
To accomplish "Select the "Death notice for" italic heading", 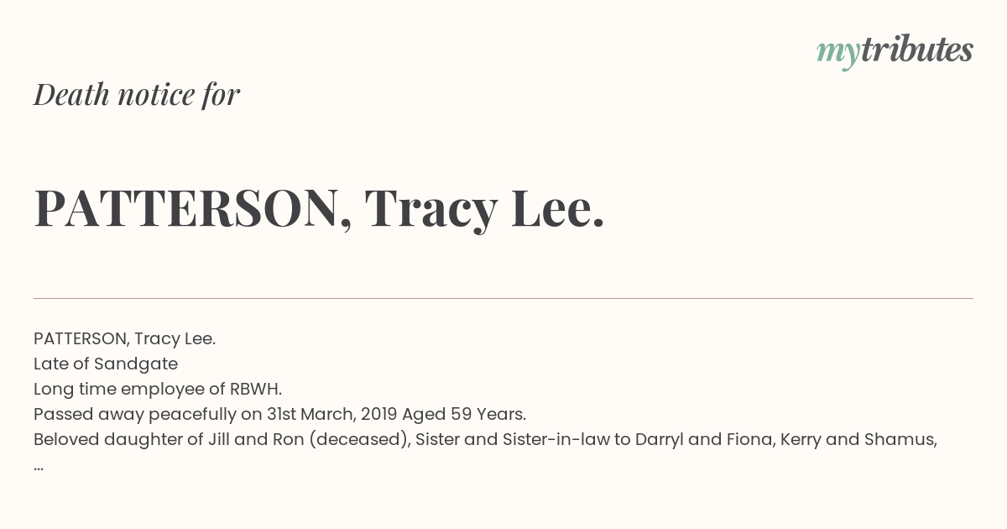I will point(137,95).
